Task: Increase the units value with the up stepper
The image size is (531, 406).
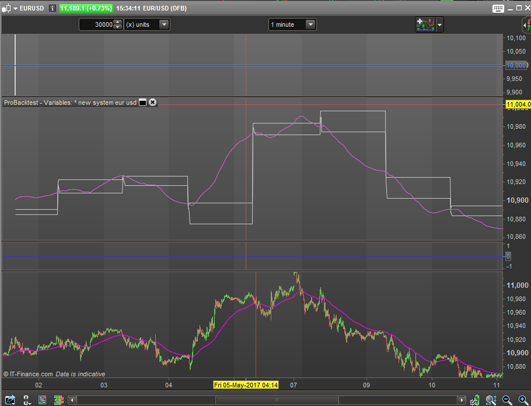Action: click(117, 22)
